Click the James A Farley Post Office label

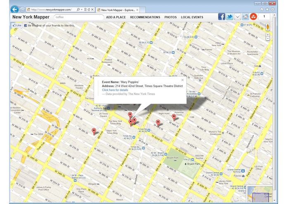(x=43, y=188)
